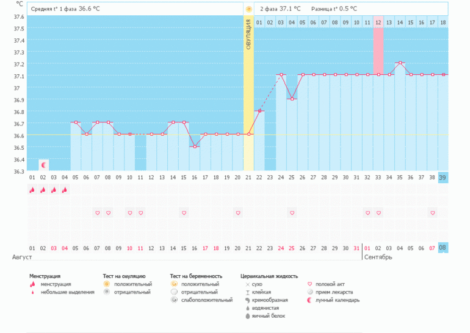Click the 37.2 temperature point on day 35
The image size is (470, 333).
[x=400, y=63]
